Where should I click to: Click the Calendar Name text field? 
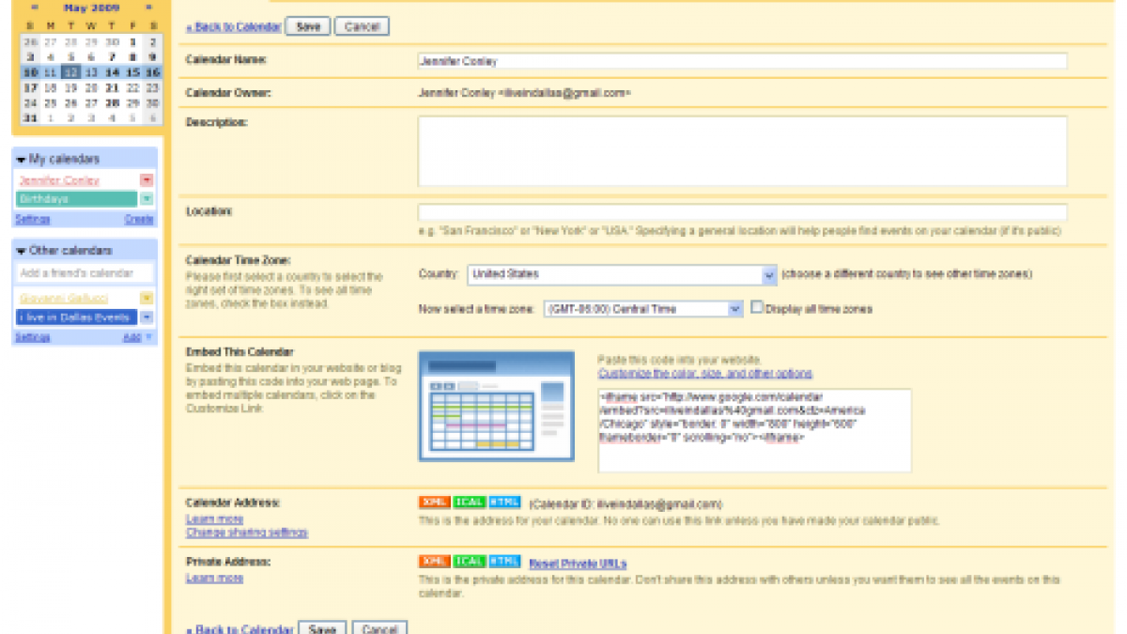pos(742,61)
